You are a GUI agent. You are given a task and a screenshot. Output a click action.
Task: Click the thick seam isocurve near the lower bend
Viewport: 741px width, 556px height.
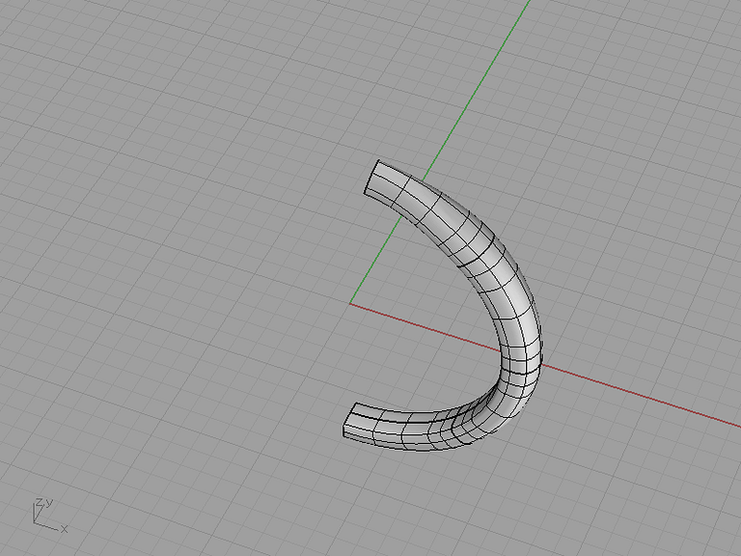tap(520, 374)
